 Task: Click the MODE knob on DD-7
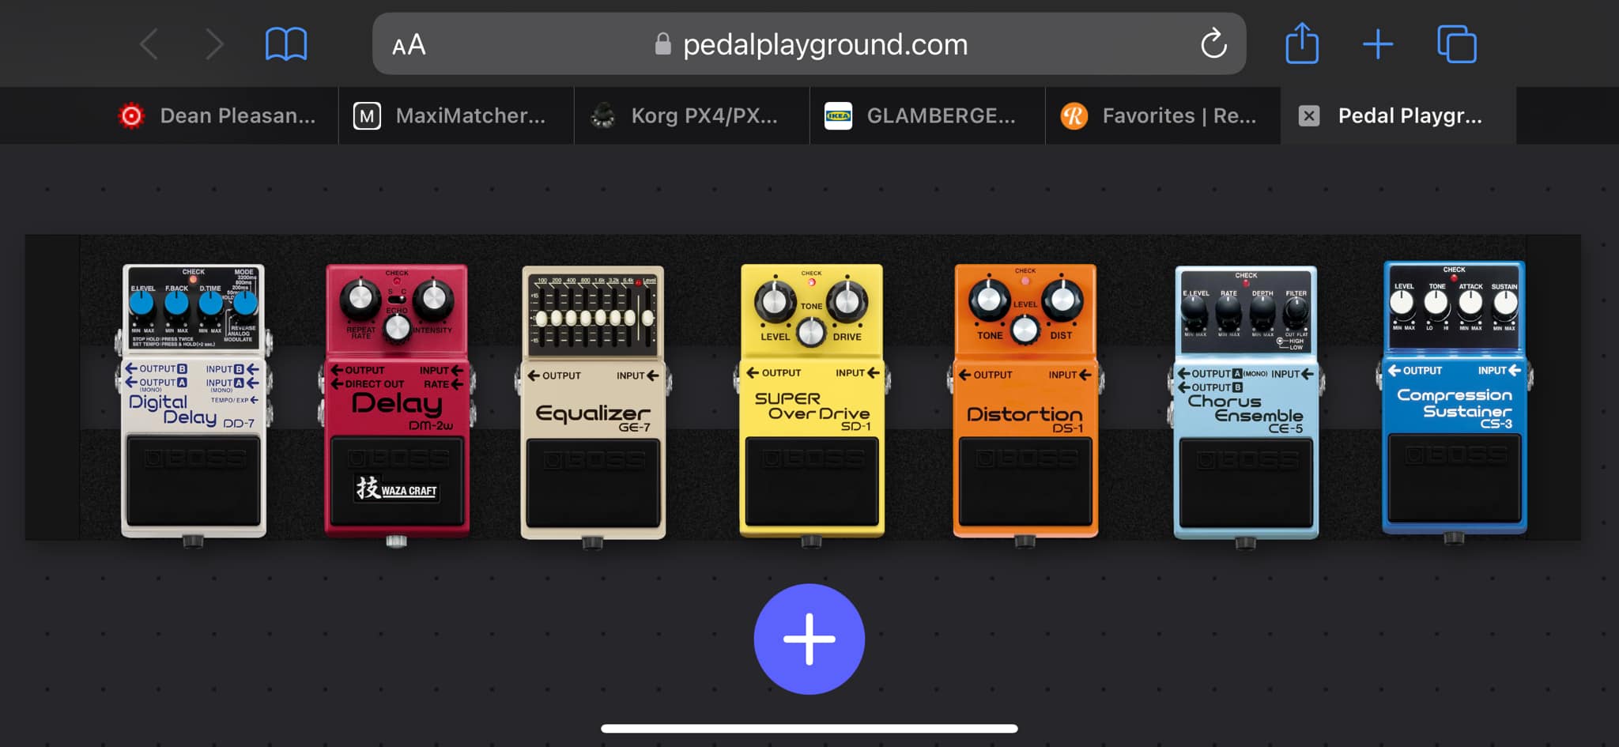pos(245,304)
